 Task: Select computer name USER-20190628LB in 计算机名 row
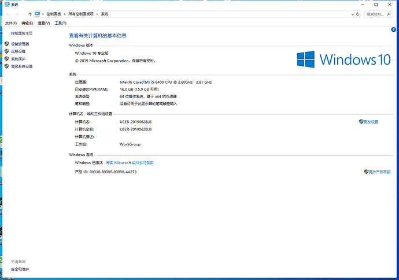(x=136, y=122)
